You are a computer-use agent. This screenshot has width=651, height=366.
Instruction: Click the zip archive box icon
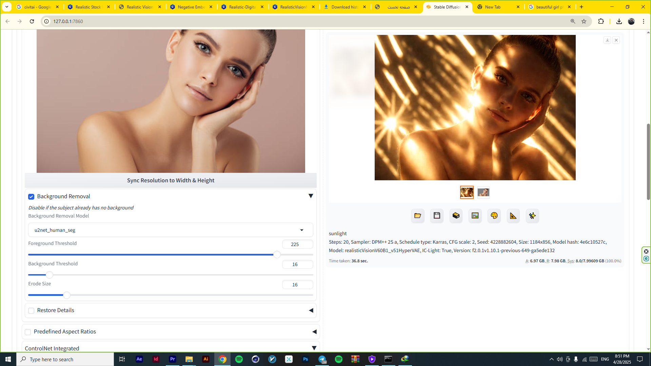tap(456, 216)
